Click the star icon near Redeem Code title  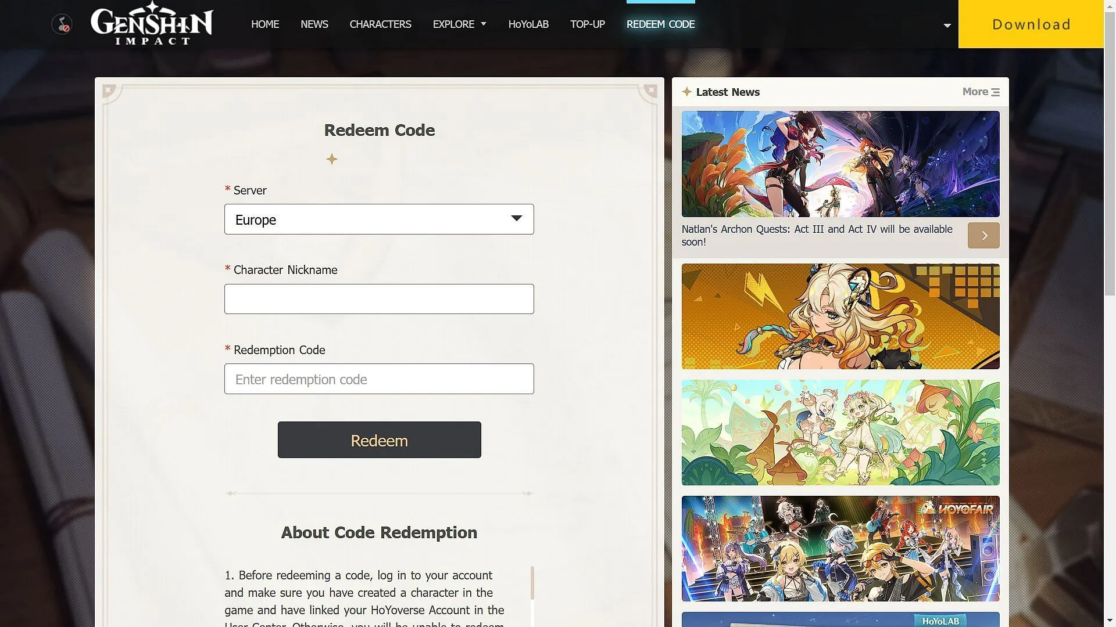331,158
